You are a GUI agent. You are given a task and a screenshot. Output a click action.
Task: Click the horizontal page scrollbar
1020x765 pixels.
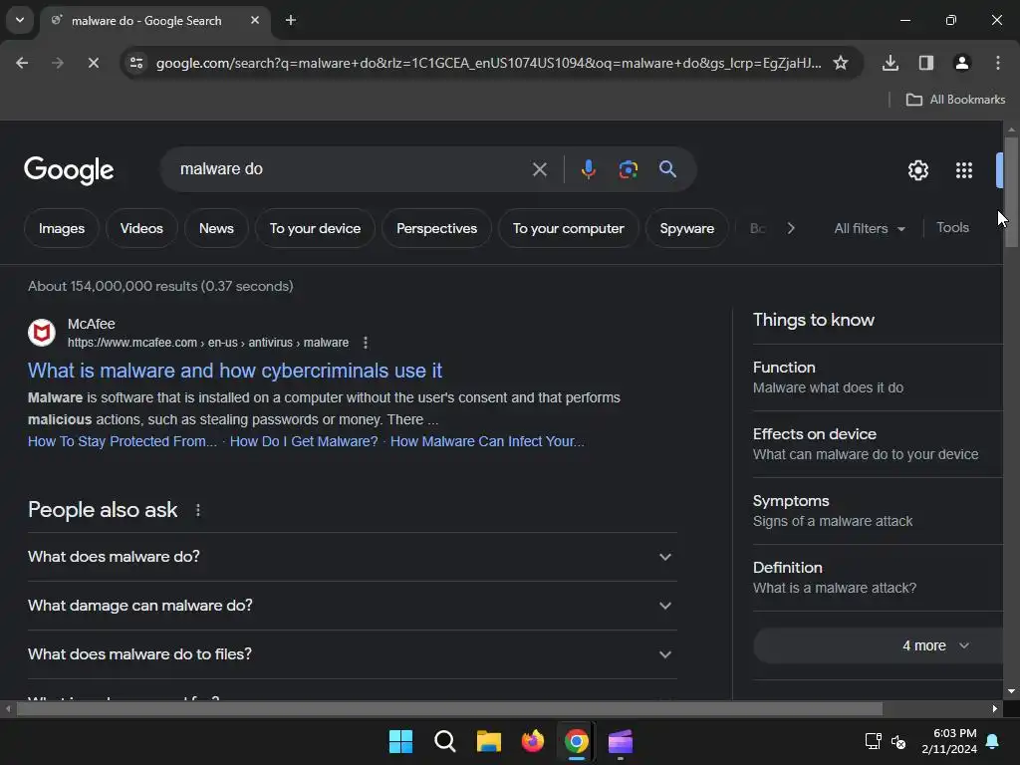449,708
